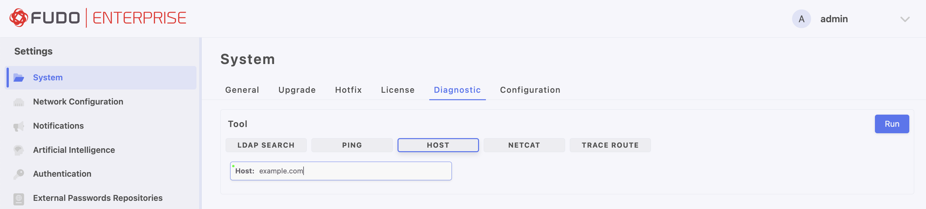The height and width of the screenshot is (209, 926).
Task: Click the Network Configuration ethernet icon
Action: click(x=19, y=102)
